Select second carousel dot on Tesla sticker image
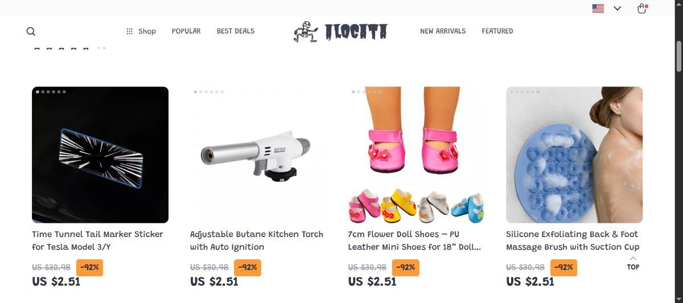 [43, 92]
